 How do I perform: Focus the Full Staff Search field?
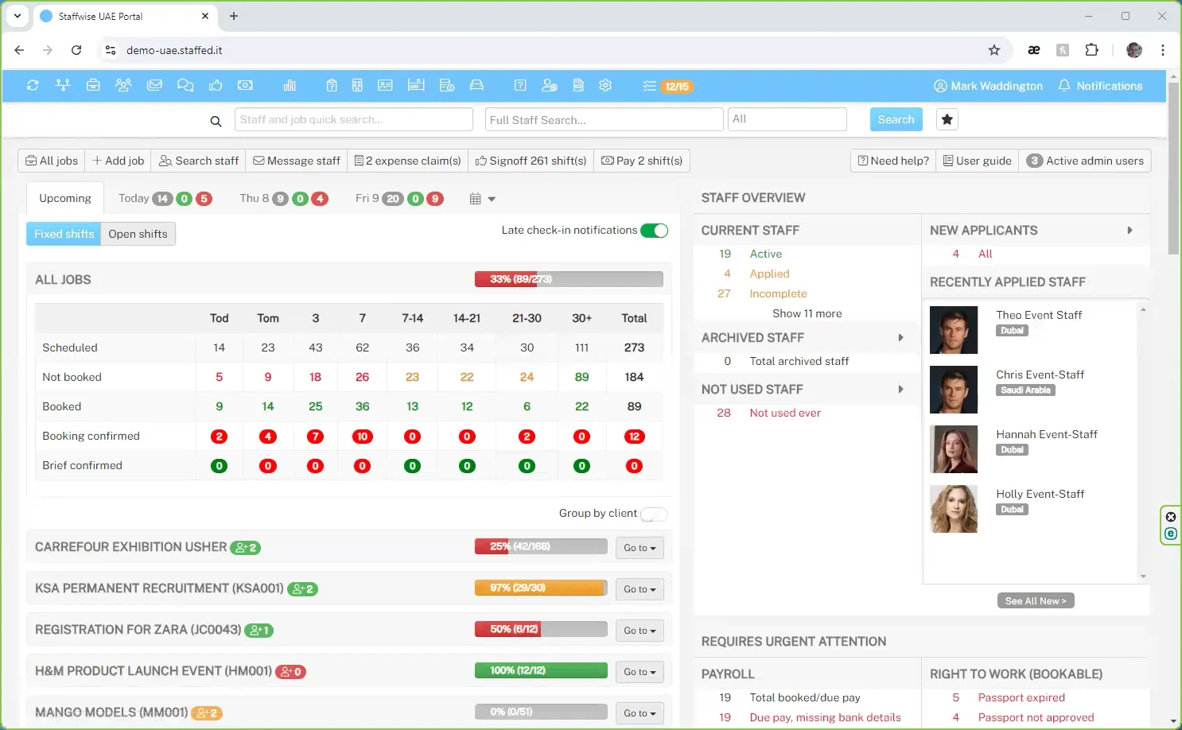604,119
